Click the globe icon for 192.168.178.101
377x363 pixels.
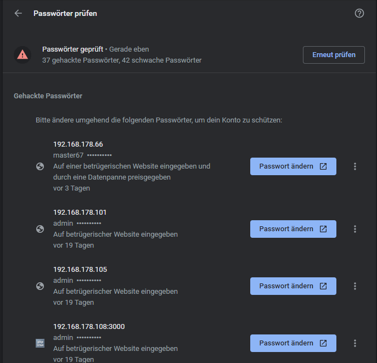point(40,229)
